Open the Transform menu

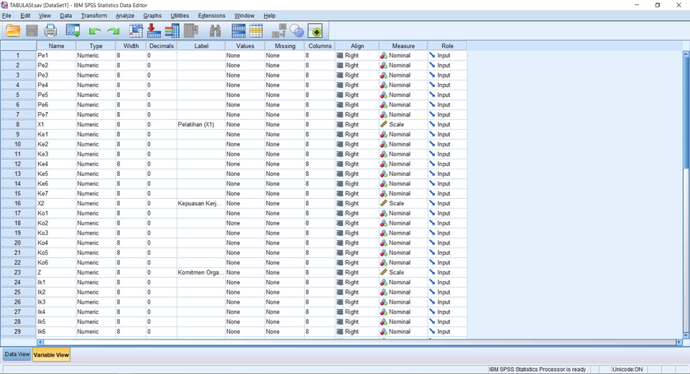pos(93,15)
